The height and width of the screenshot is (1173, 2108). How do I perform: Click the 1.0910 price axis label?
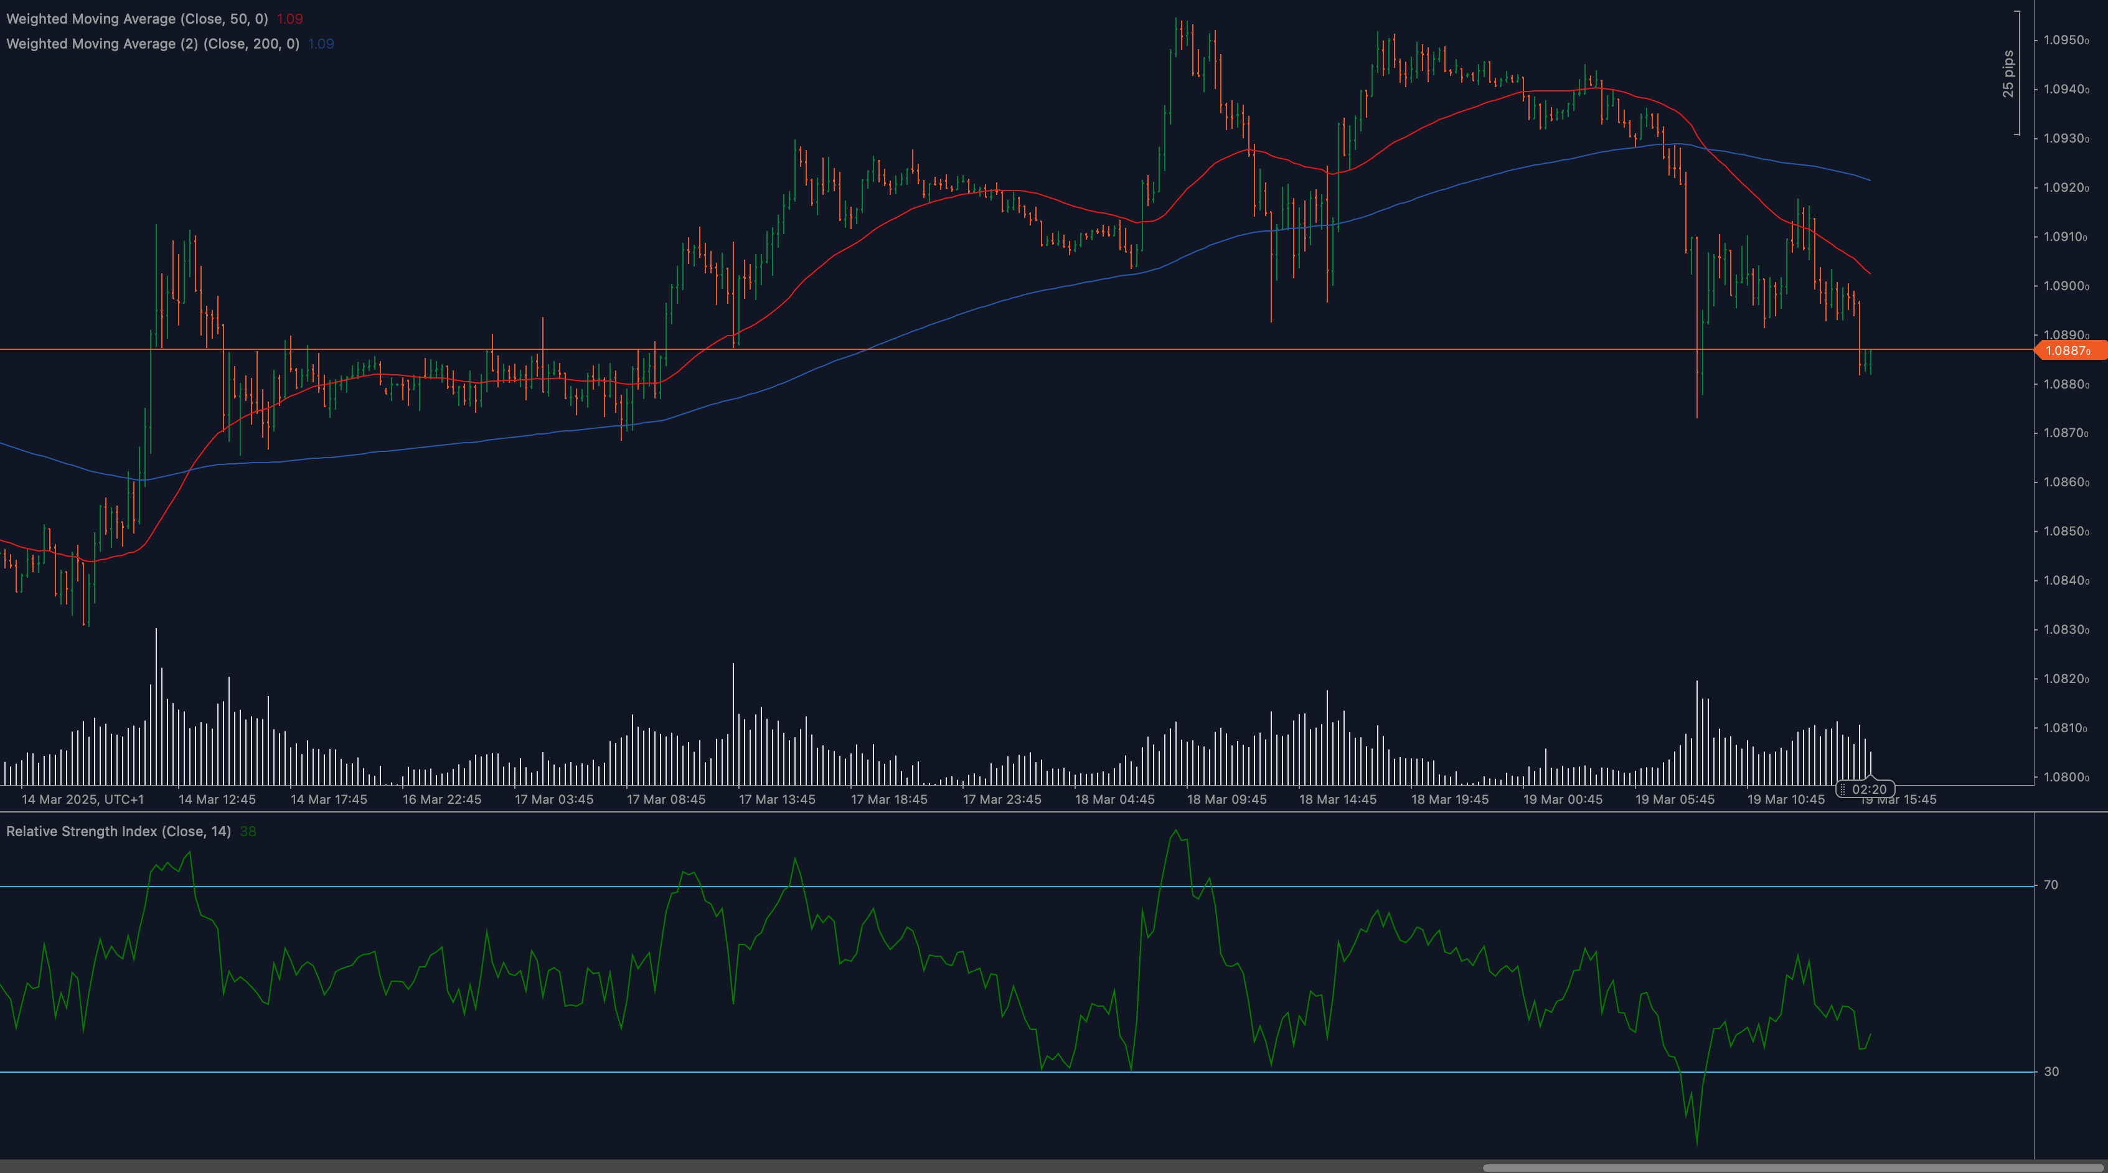pyautogui.click(x=2066, y=237)
